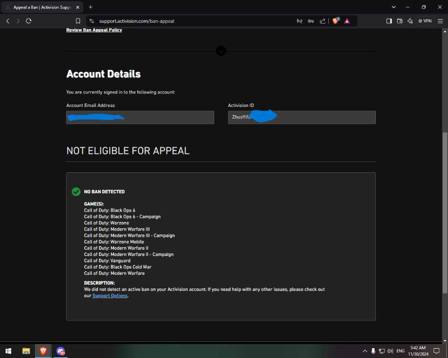Click the VPN button in toolbar
448x358 pixels.
(x=425, y=21)
